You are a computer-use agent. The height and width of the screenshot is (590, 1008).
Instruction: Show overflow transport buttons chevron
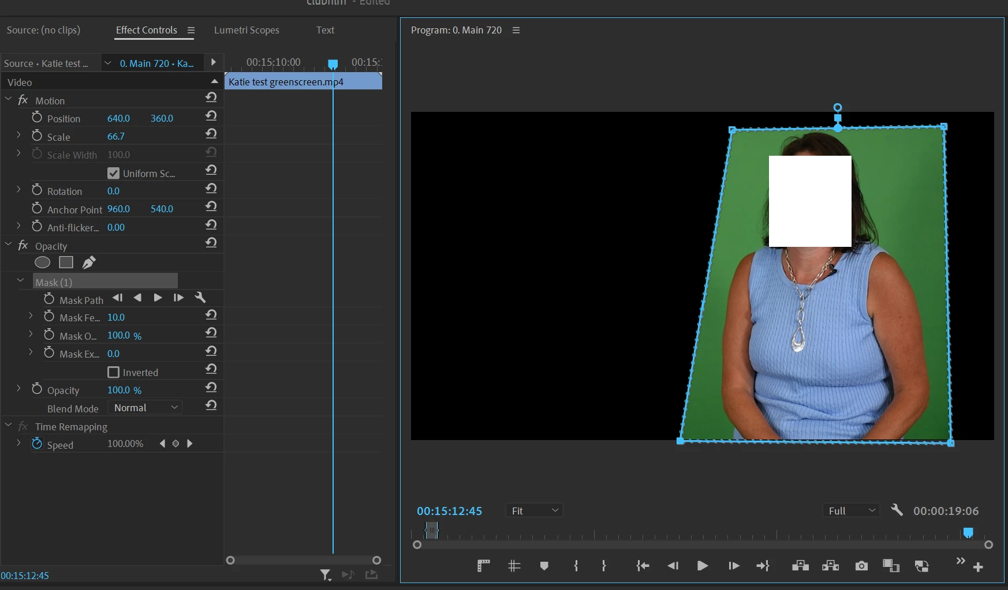961,561
